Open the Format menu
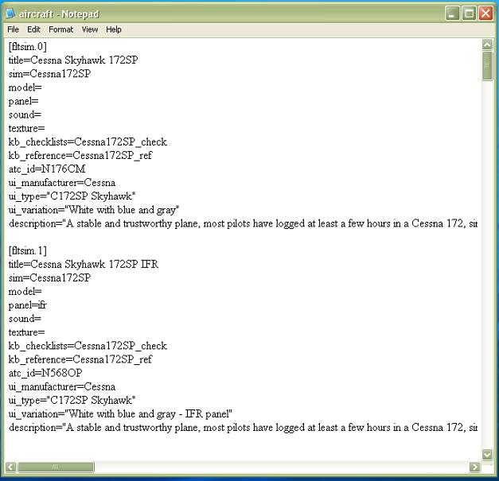 [60, 29]
